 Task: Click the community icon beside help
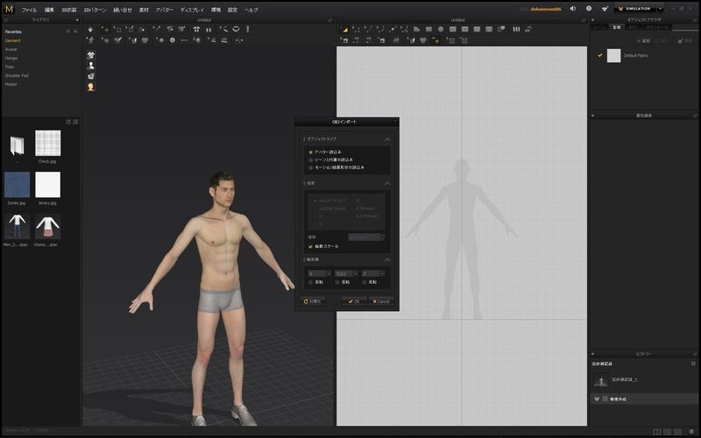(x=605, y=9)
